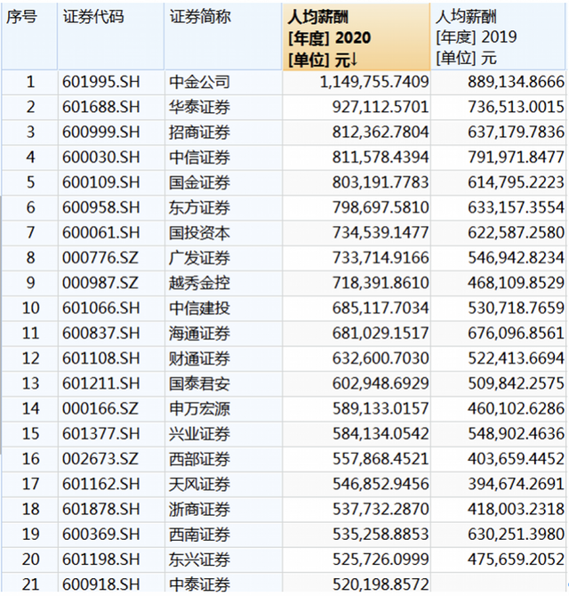Select code 600918.SH
Screen dimensions: 569x596
111,583
